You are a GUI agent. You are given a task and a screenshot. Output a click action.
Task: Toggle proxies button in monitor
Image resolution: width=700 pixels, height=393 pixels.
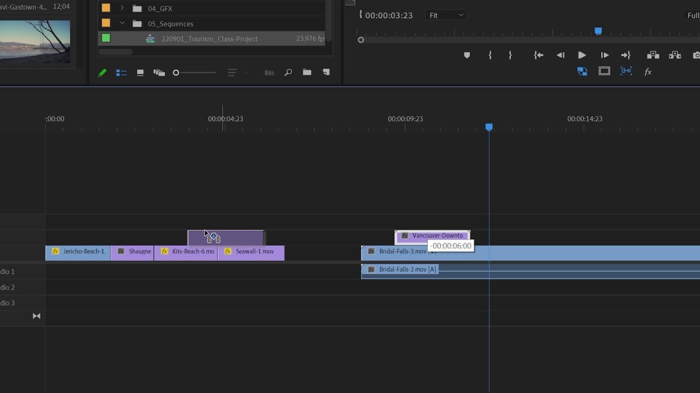(582, 72)
